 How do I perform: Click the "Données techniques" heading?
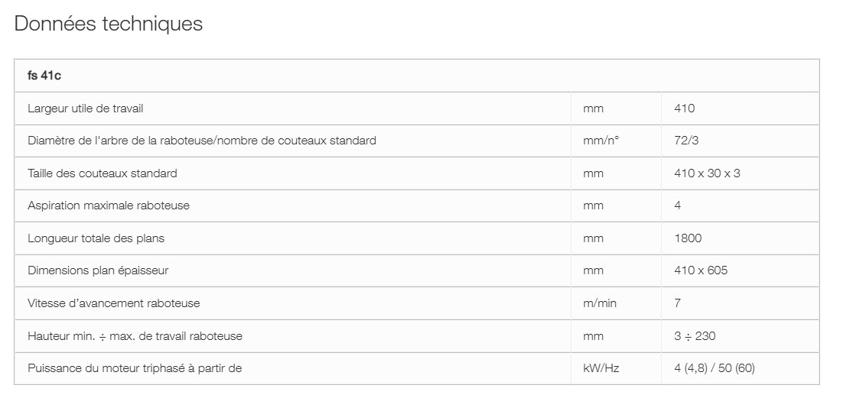(x=109, y=24)
